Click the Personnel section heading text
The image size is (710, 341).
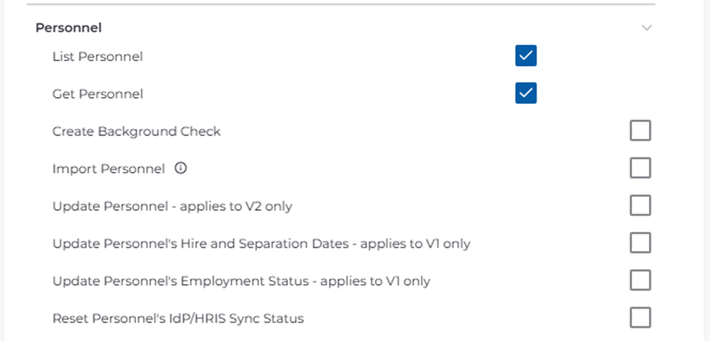tap(68, 28)
